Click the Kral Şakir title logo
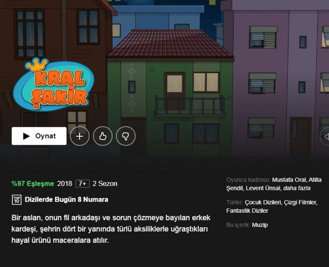Image resolution: width=329 pixels, height=267 pixels. pyautogui.click(x=53, y=84)
